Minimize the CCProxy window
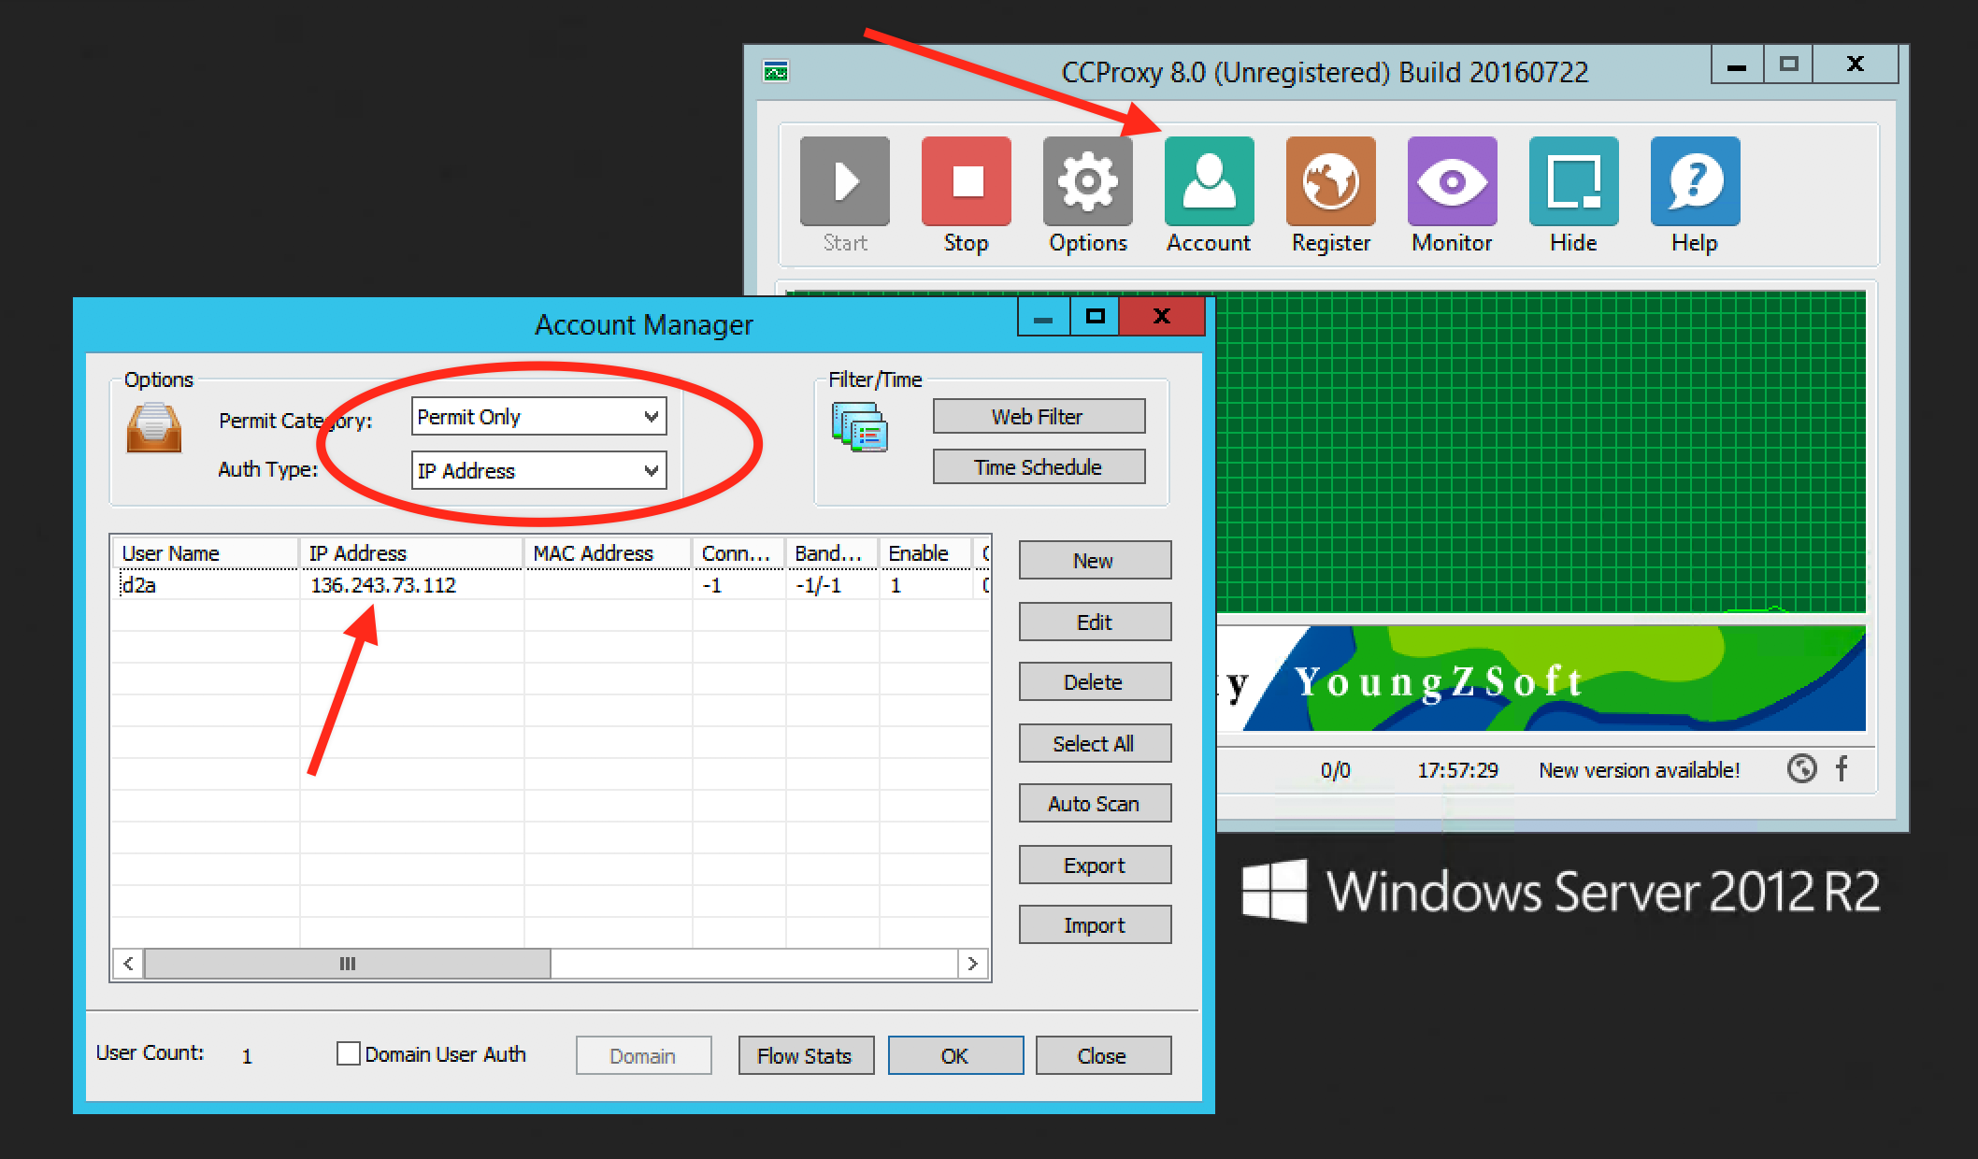The image size is (1978, 1159). [1737, 65]
